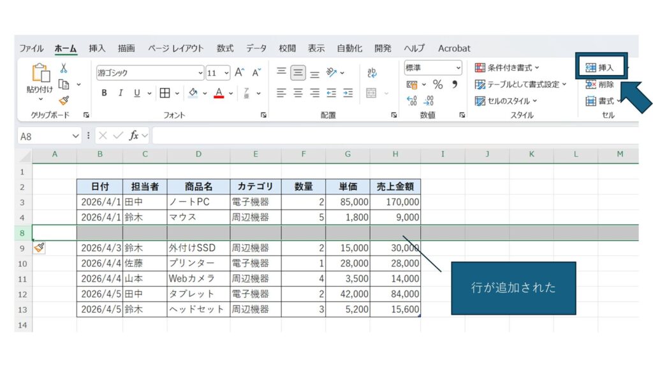Click the Increase Decimal icon

point(412,100)
